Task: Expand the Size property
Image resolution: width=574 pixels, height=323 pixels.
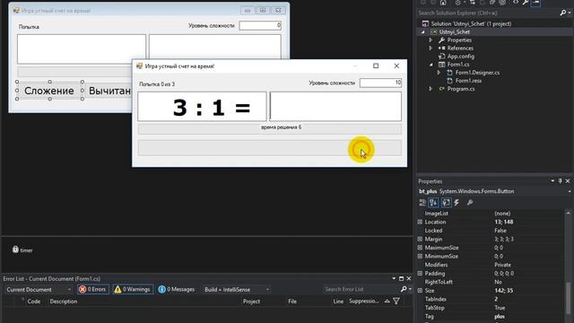Action: pos(420,291)
